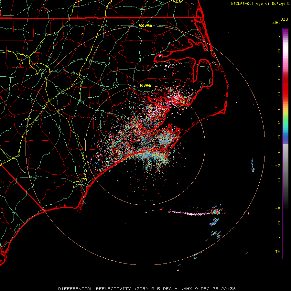The height and width of the screenshot is (291, 291).
Task: Click the -6 value on color scale
Action: pos(278,223)
